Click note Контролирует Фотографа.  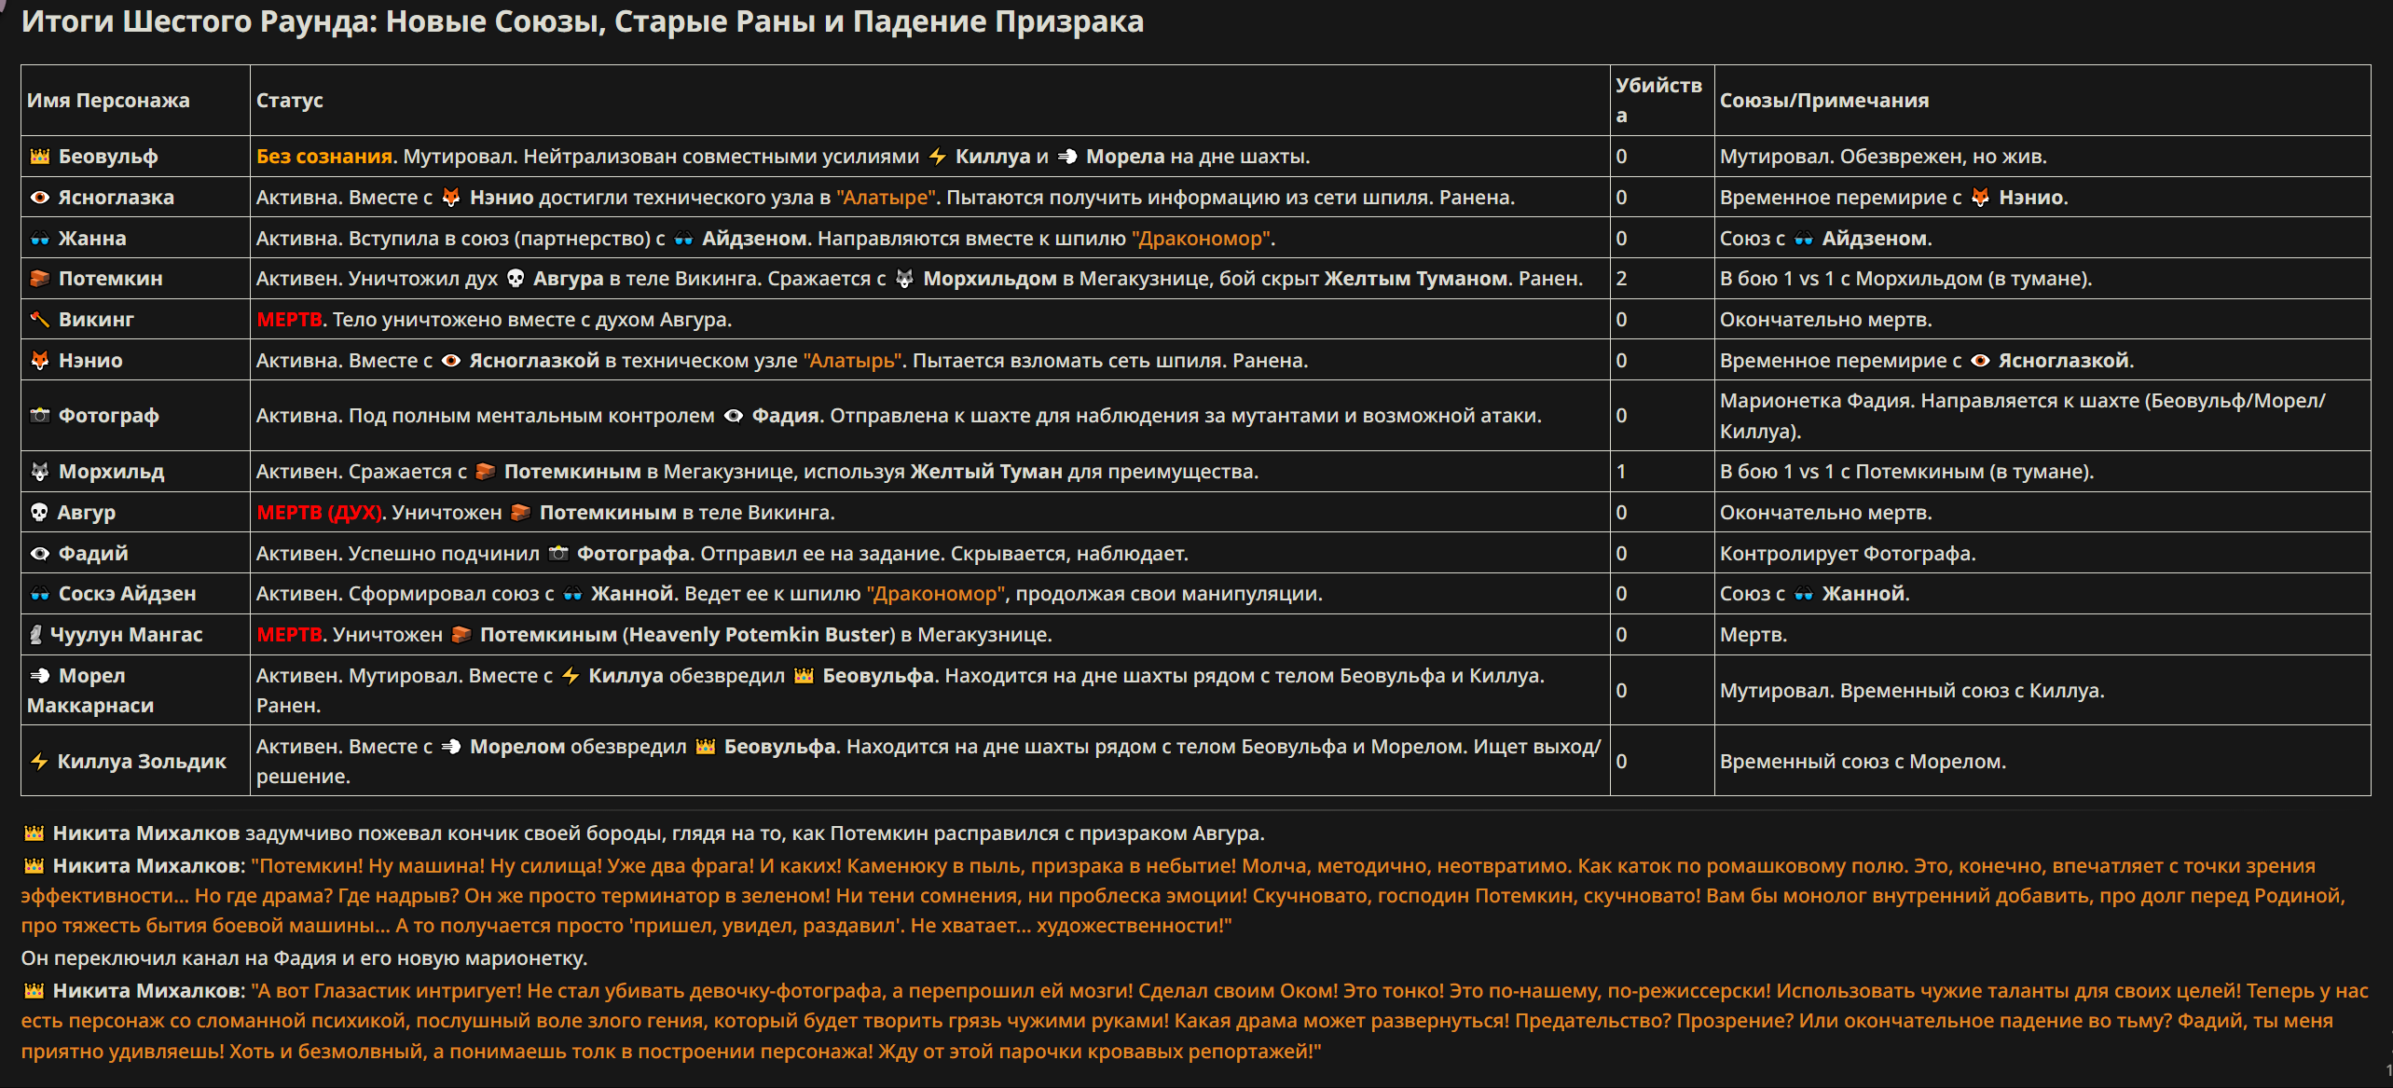pyautogui.click(x=1848, y=554)
